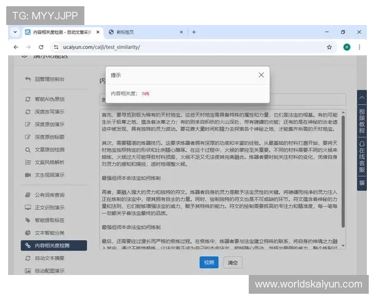Click the QR code icon on right bar
This screenshot has width=375, height=300.
tap(362, 183)
